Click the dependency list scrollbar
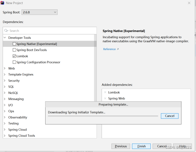The height and width of the screenshot is (152, 196). click(95, 67)
